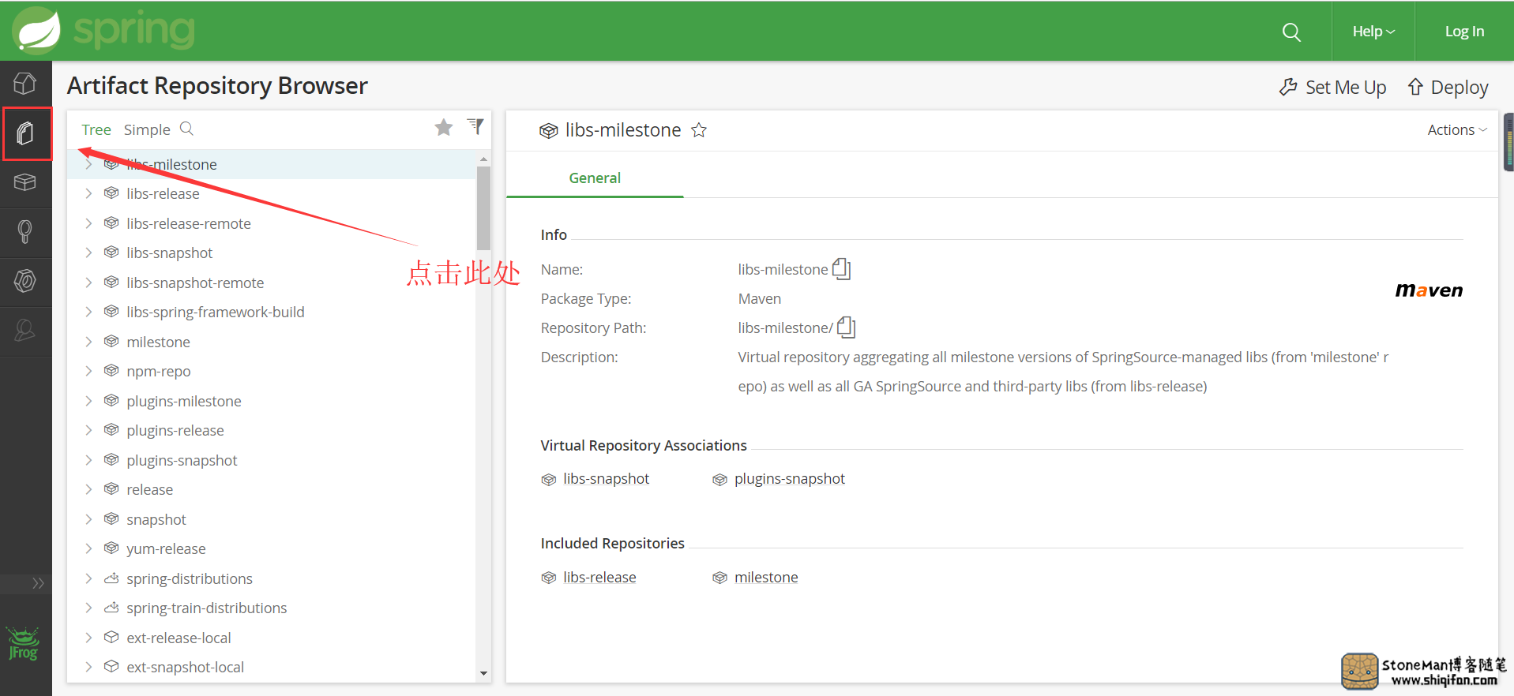Favorite libs-milestone with star outline
The width and height of the screenshot is (1514, 696).
(x=699, y=130)
